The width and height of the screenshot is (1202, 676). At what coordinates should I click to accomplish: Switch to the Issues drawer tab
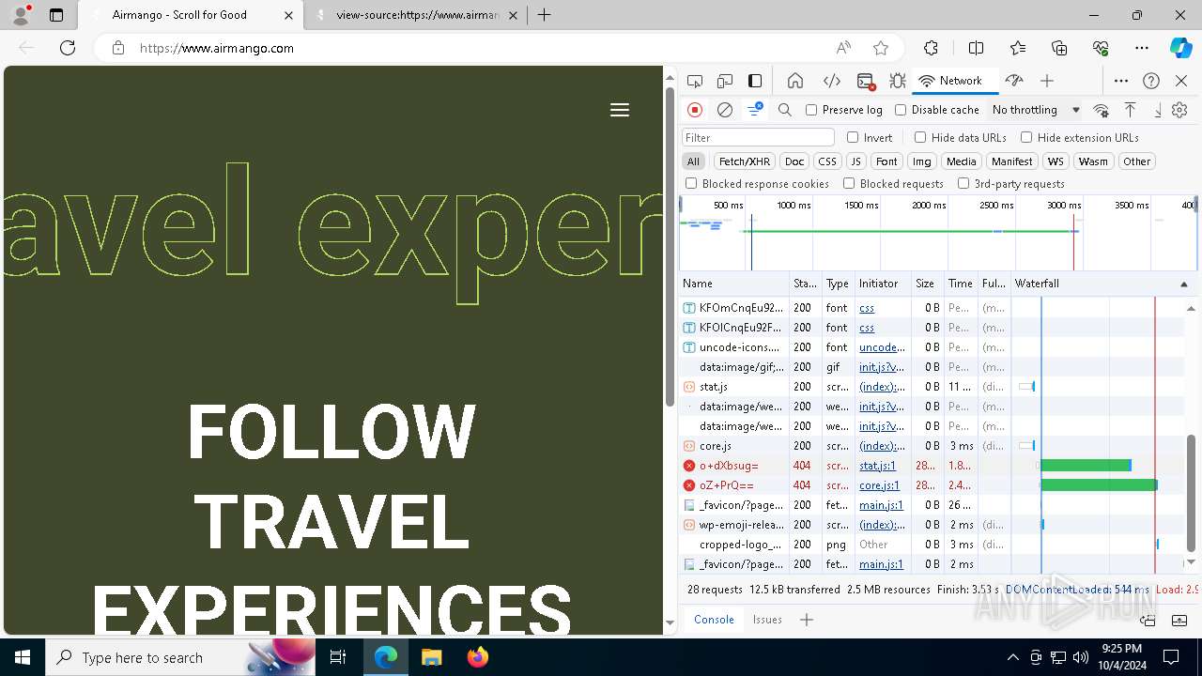[x=767, y=620]
